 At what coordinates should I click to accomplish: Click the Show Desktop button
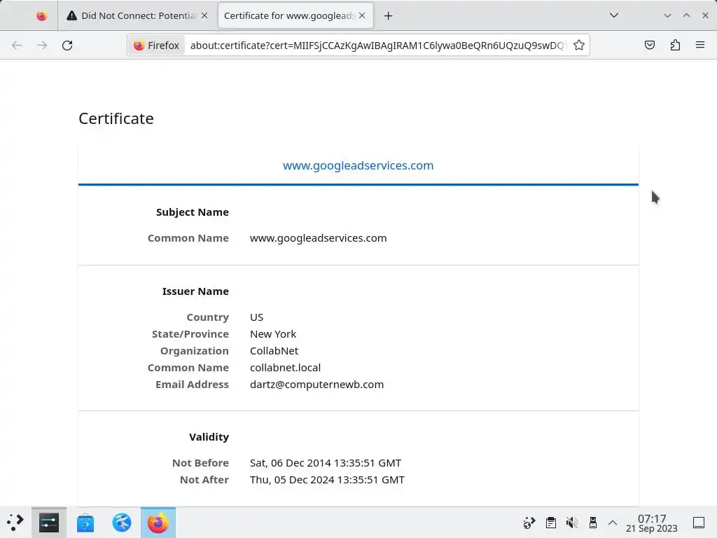[x=699, y=523]
